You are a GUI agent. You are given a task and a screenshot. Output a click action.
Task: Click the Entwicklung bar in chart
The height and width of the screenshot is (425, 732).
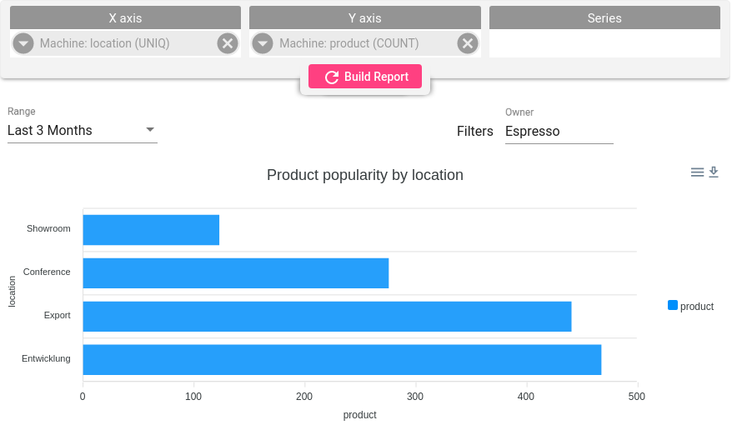pyautogui.click(x=342, y=360)
